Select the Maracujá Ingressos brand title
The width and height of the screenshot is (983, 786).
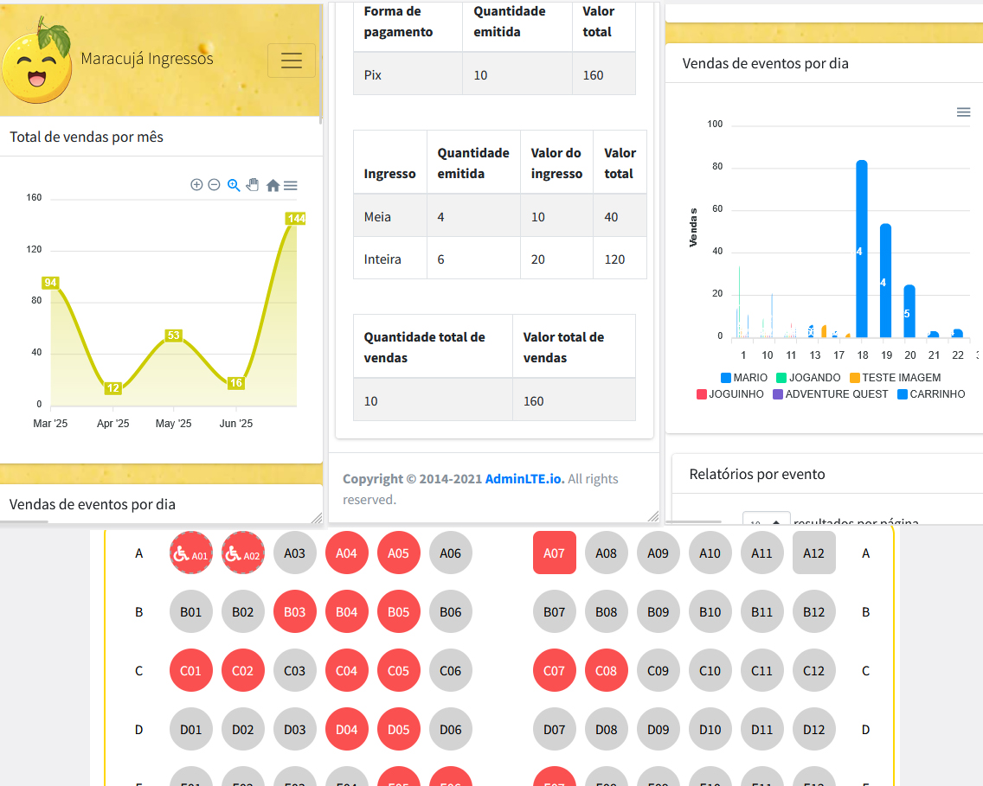point(146,59)
